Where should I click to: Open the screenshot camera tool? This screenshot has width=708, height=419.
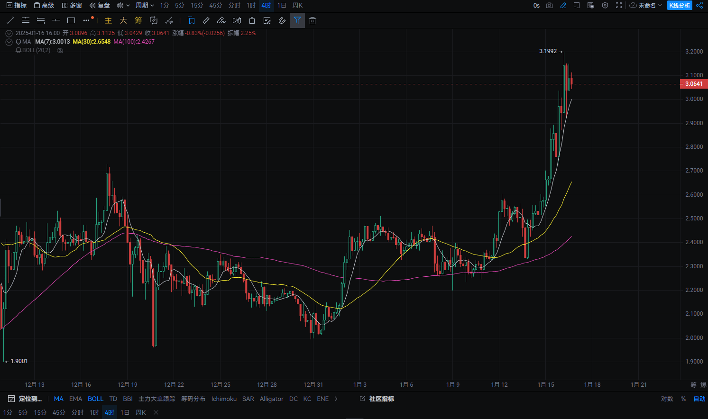click(x=549, y=5)
